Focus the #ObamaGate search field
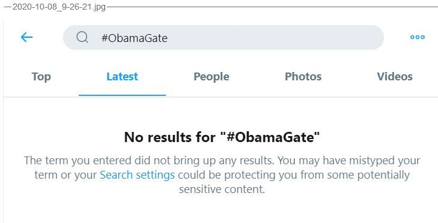The height and width of the screenshot is (223, 438). (x=223, y=37)
